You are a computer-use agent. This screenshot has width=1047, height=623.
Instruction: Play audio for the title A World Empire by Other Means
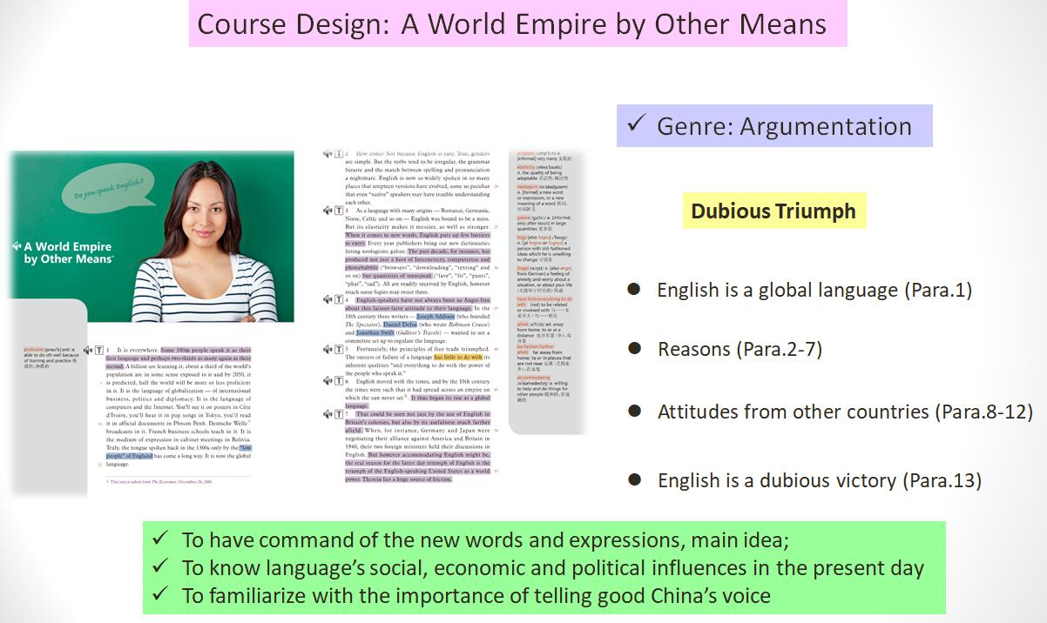click(16, 245)
